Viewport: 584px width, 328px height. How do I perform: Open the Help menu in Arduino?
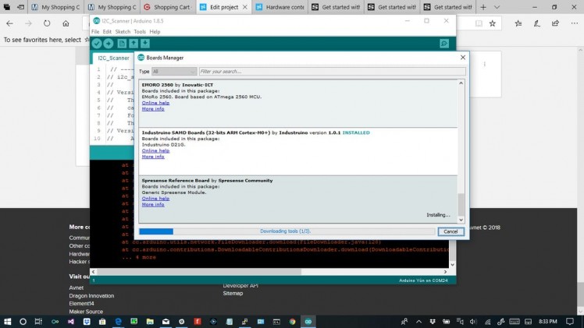click(x=155, y=32)
